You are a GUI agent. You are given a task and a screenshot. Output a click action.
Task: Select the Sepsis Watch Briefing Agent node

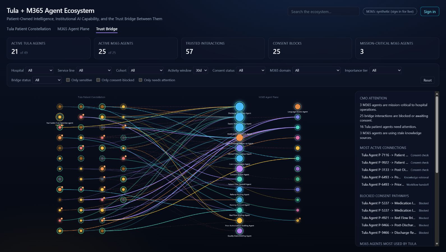point(239,117)
